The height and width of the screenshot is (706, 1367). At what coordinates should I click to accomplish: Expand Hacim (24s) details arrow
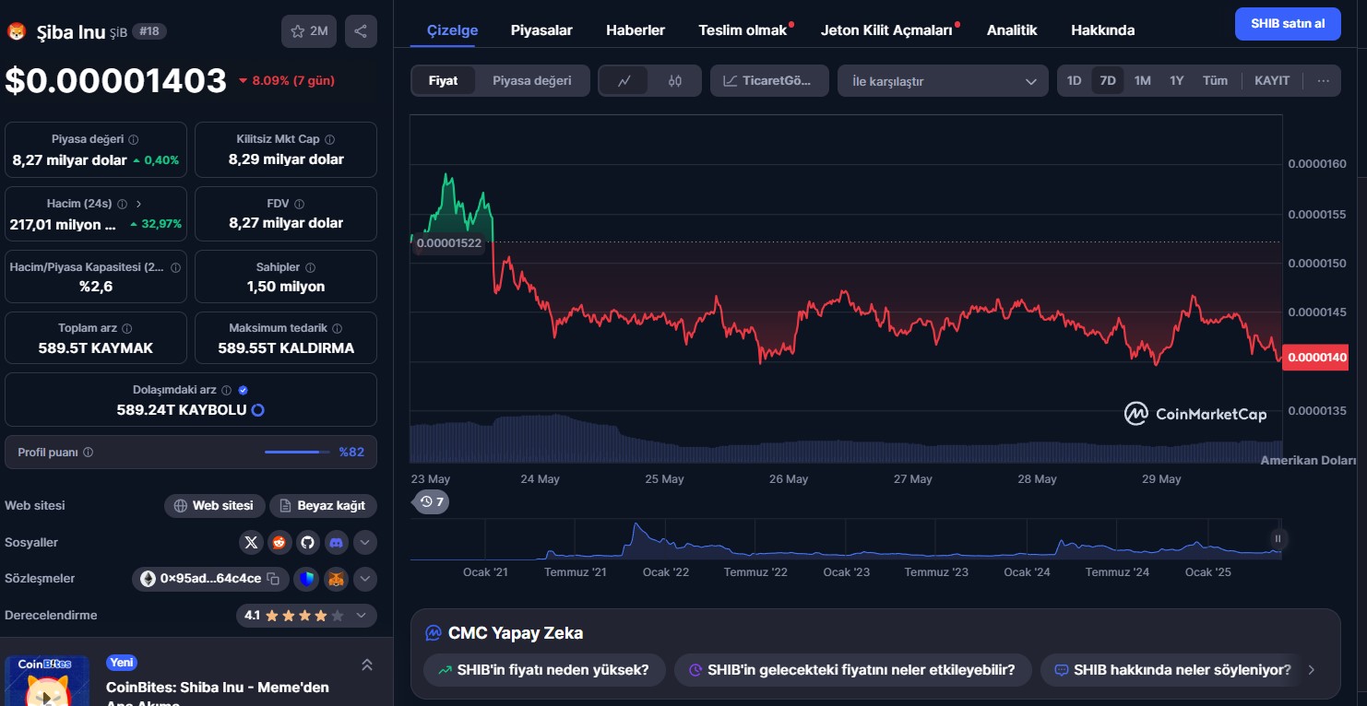[138, 204]
